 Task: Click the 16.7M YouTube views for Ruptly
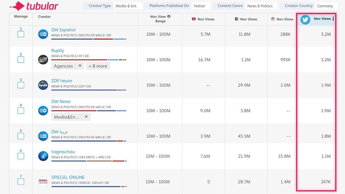pyautogui.click(x=204, y=60)
